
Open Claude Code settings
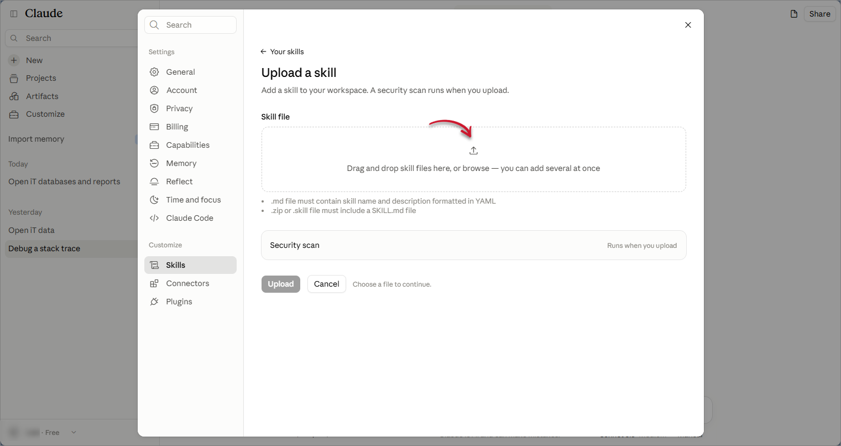(190, 218)
